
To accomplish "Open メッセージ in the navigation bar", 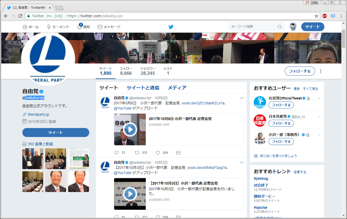I will point(109,27).
